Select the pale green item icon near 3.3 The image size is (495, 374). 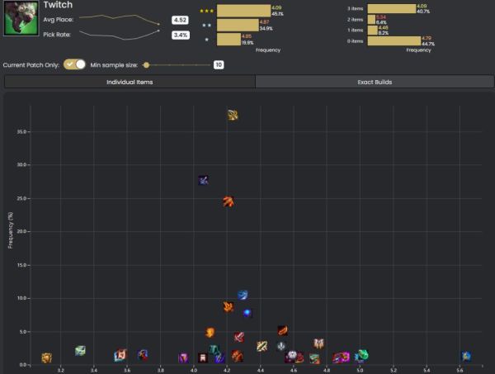[x=80, y=351]
